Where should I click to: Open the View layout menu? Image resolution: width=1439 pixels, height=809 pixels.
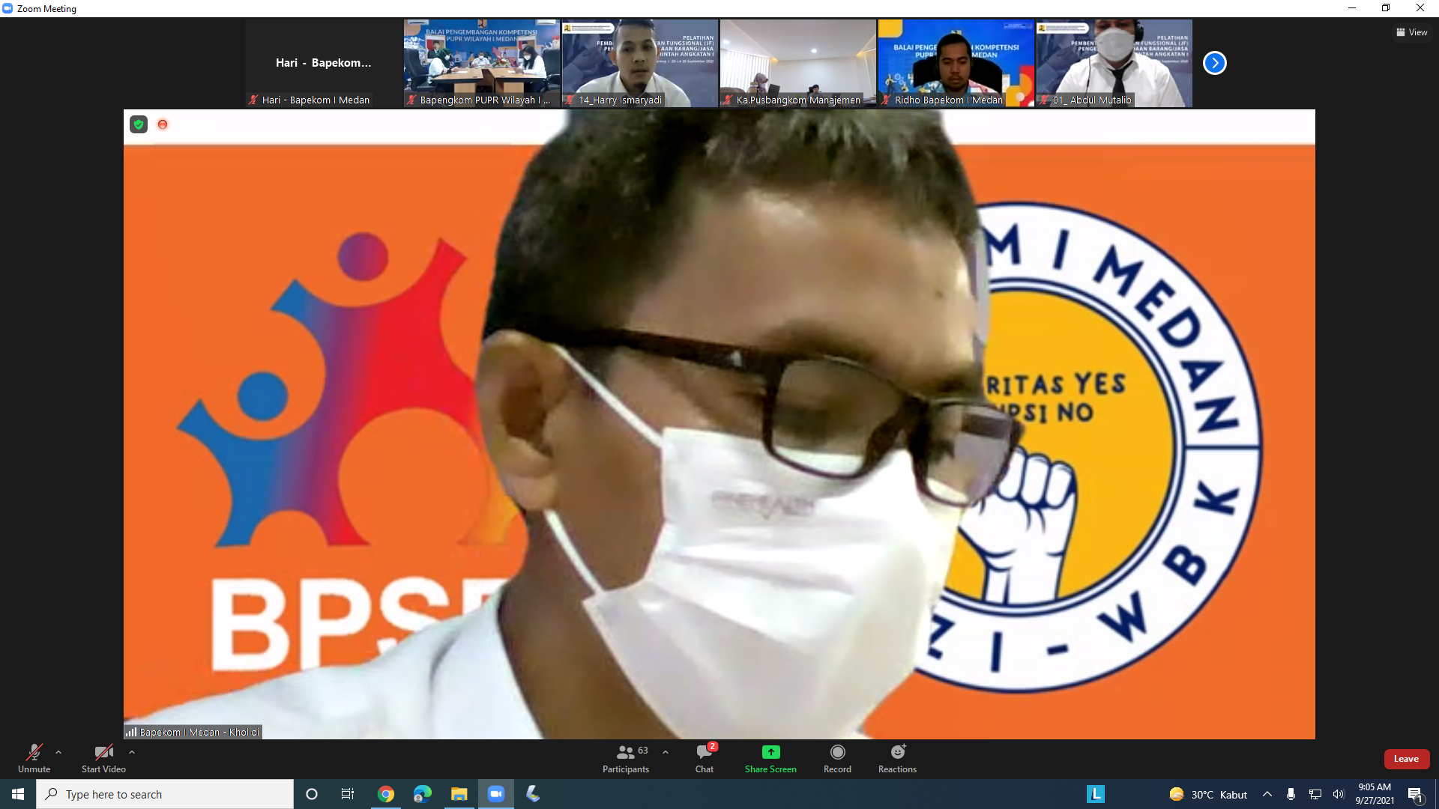coord(1411,32)
